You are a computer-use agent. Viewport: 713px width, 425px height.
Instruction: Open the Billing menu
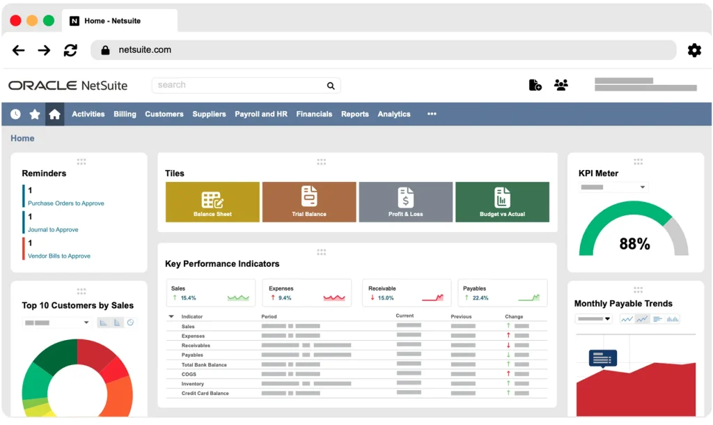click(125, 114)
